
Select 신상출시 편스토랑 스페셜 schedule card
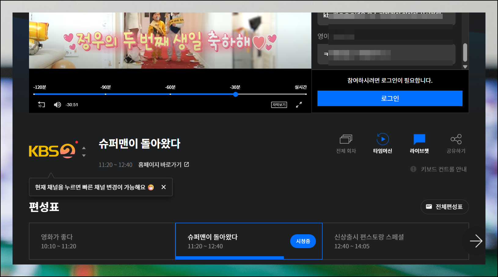click(x=395, y=241)
